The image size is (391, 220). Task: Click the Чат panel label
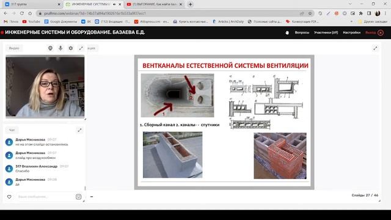tap(12, 130)
